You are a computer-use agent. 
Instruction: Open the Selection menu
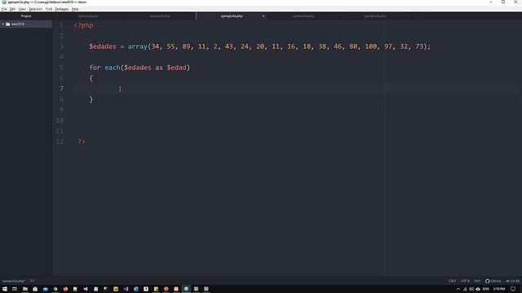35,9
